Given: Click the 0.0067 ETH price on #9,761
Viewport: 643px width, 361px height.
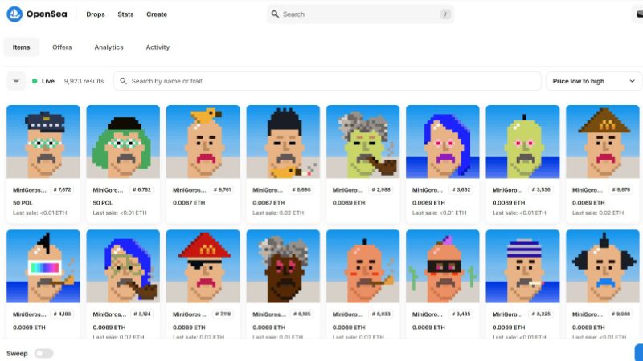Looking at the screenshot, I should pyautogui.click(x=189, y=203).
